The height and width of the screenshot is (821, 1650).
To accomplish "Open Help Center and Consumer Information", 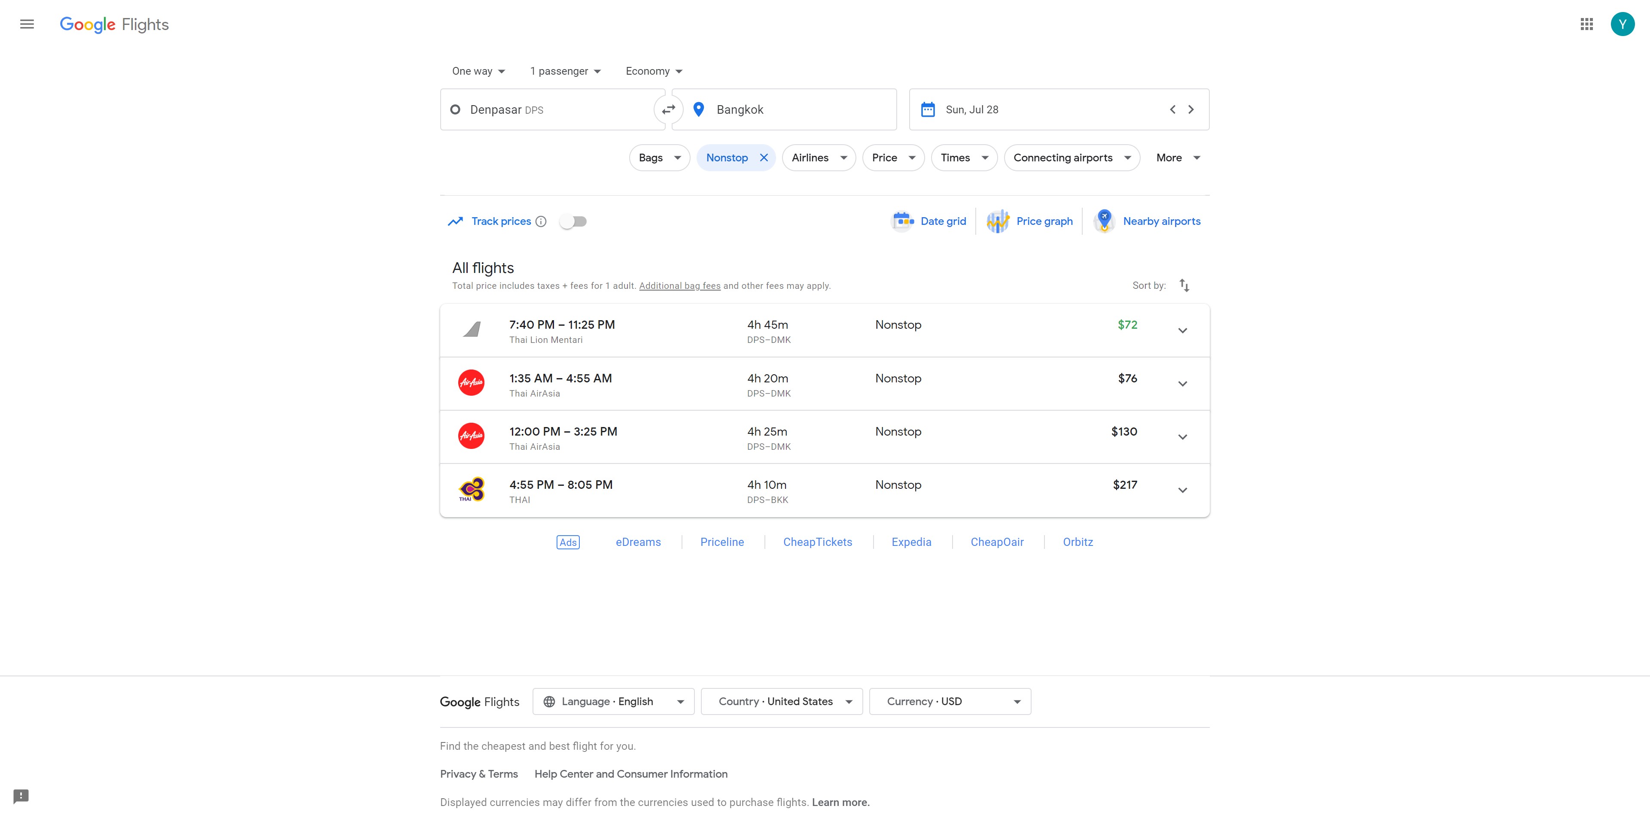I will (631, 774).
